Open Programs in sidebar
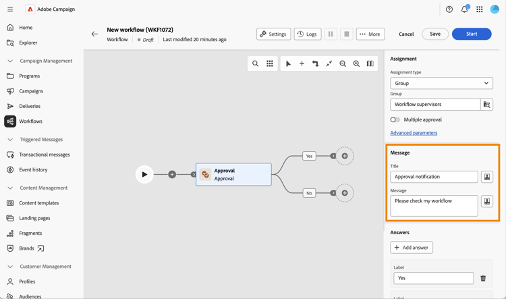The width and height of the screenshot is (506, 299). click(x=30, y=76)
